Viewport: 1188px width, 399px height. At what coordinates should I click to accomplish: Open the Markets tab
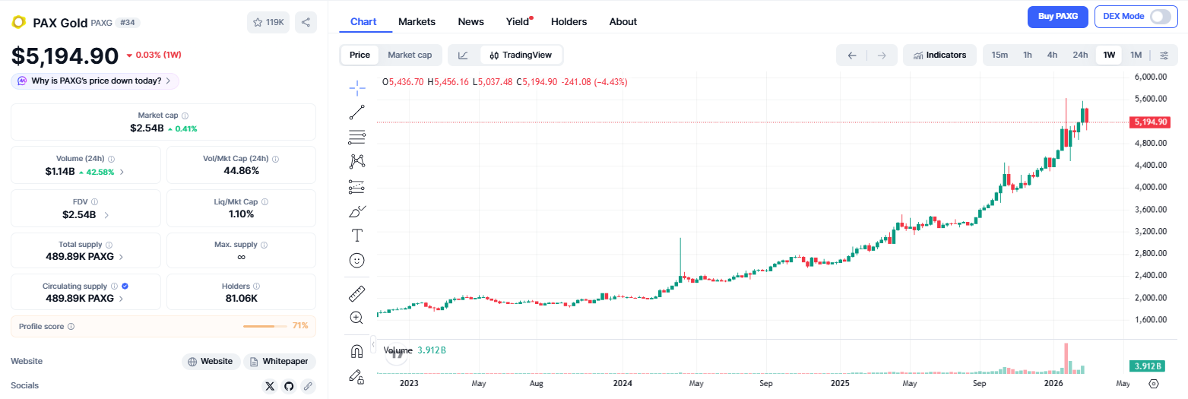417,21
